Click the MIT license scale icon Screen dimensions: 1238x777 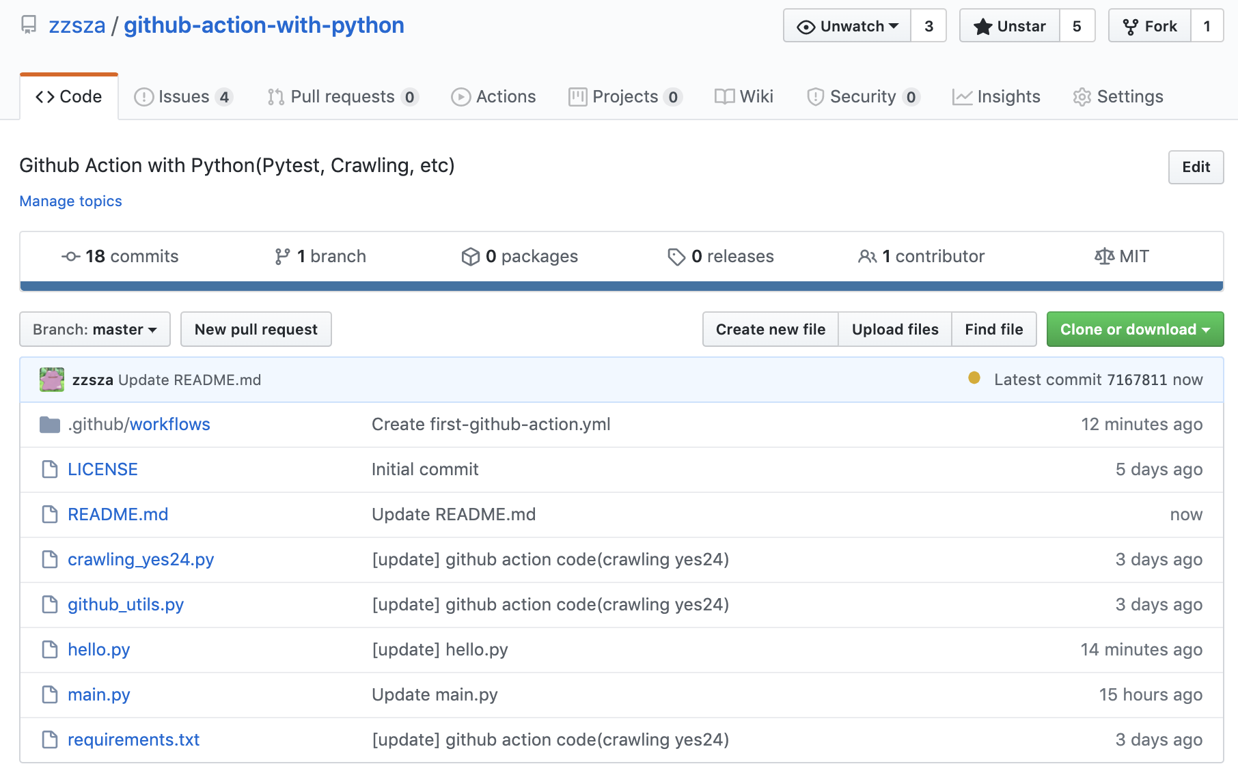[x=1104, y=256]
